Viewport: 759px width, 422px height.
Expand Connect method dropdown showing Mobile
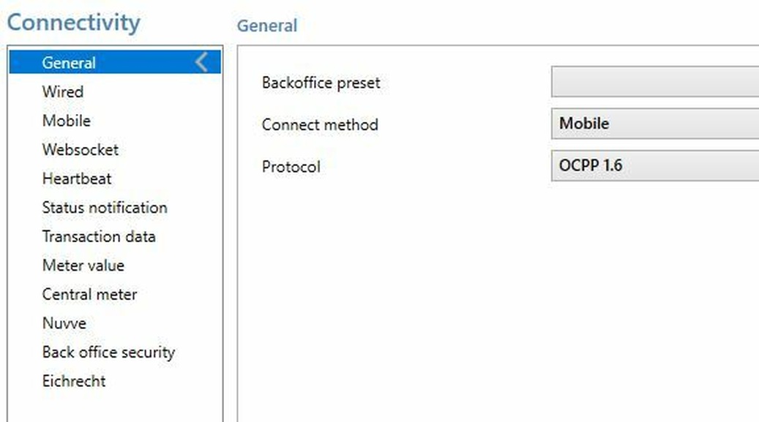click(x=654, y=124)
